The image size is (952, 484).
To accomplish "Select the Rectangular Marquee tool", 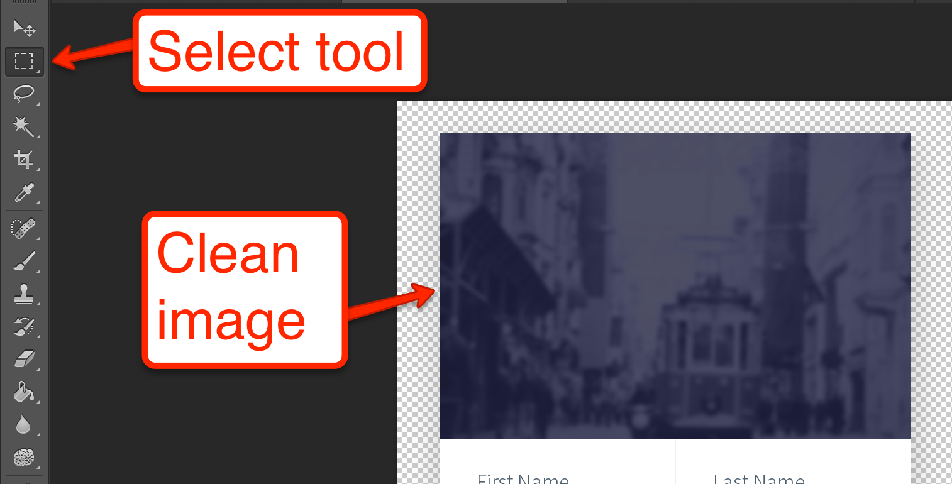I will (x=24, y=61).
